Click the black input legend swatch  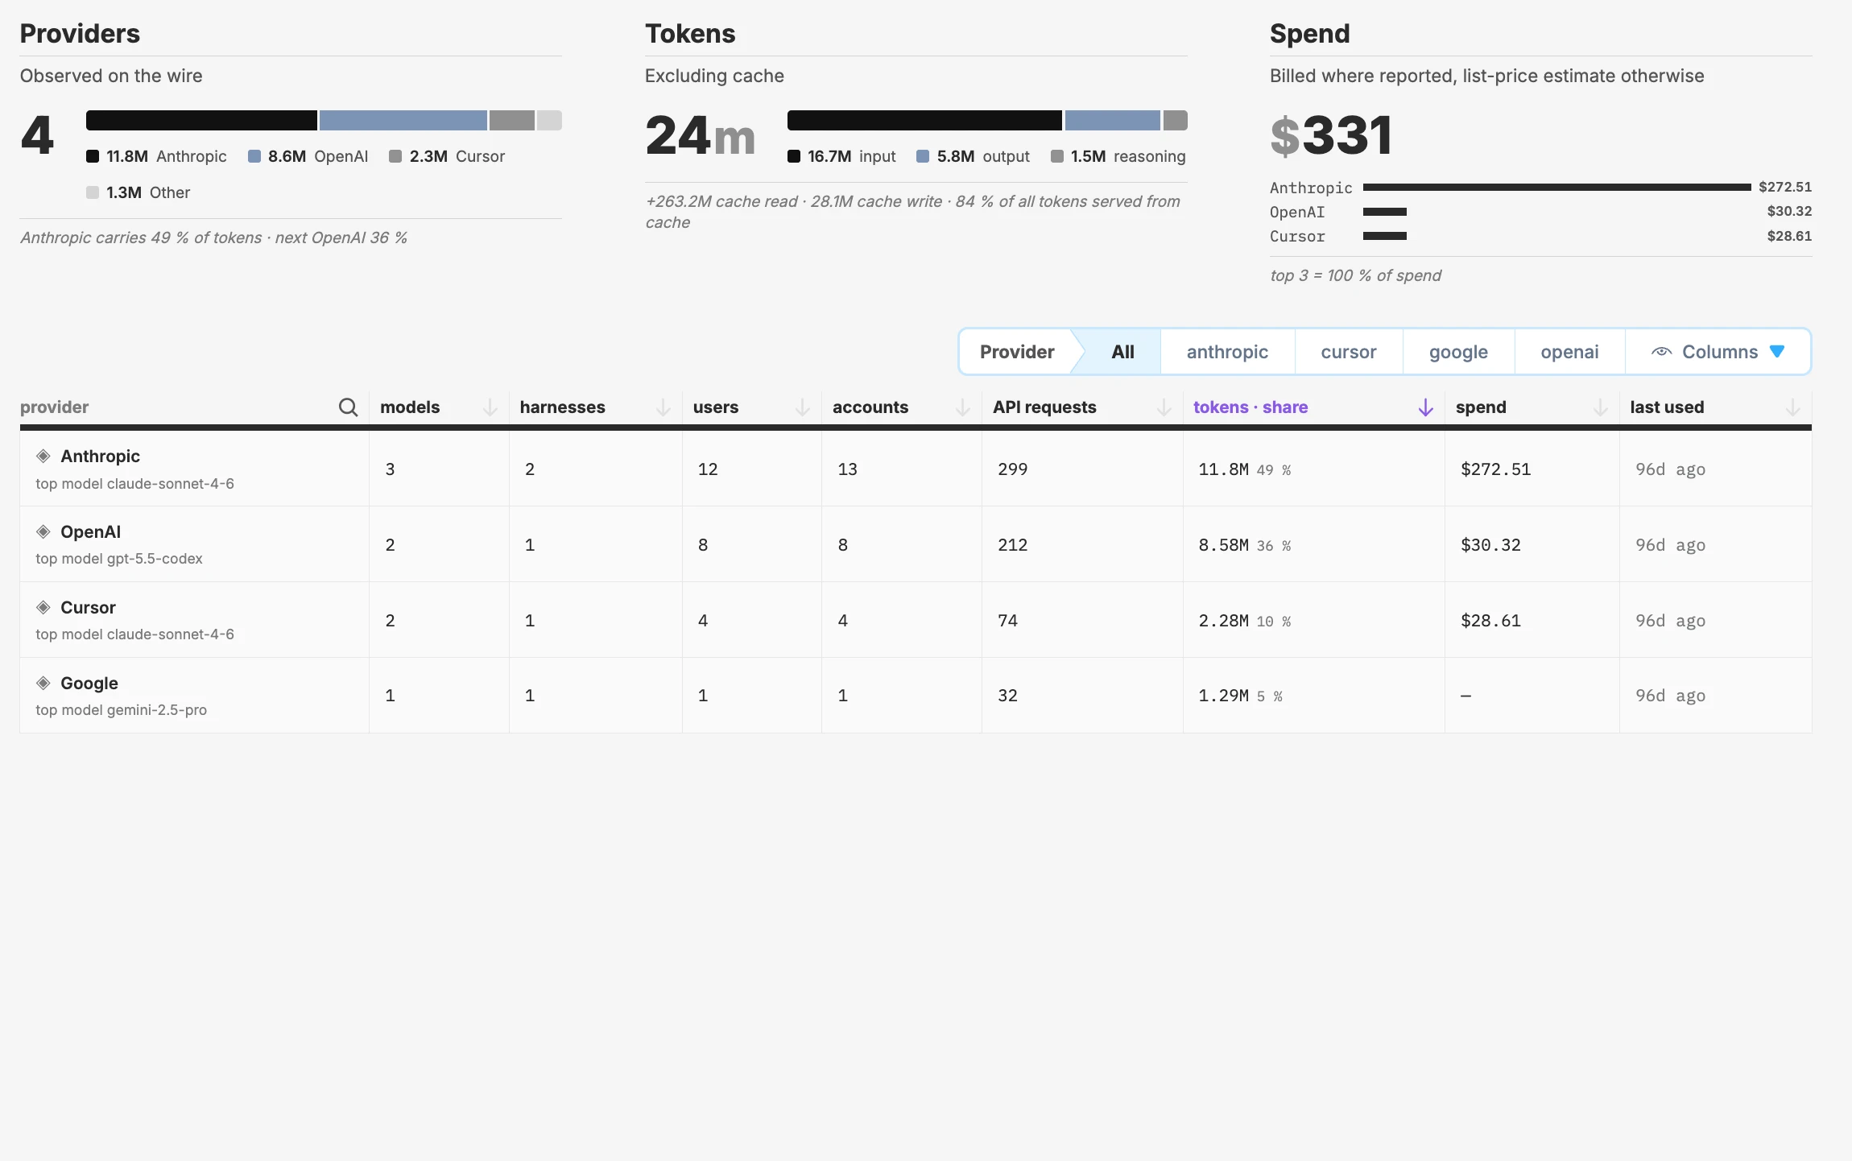(794, 156)
